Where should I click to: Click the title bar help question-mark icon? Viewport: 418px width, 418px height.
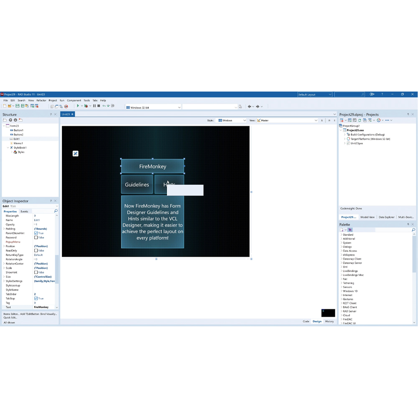(382, 94)
